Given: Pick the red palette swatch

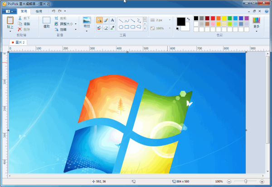Looking at the screenshot, I should pyautogui.click(x=213, y=18).
